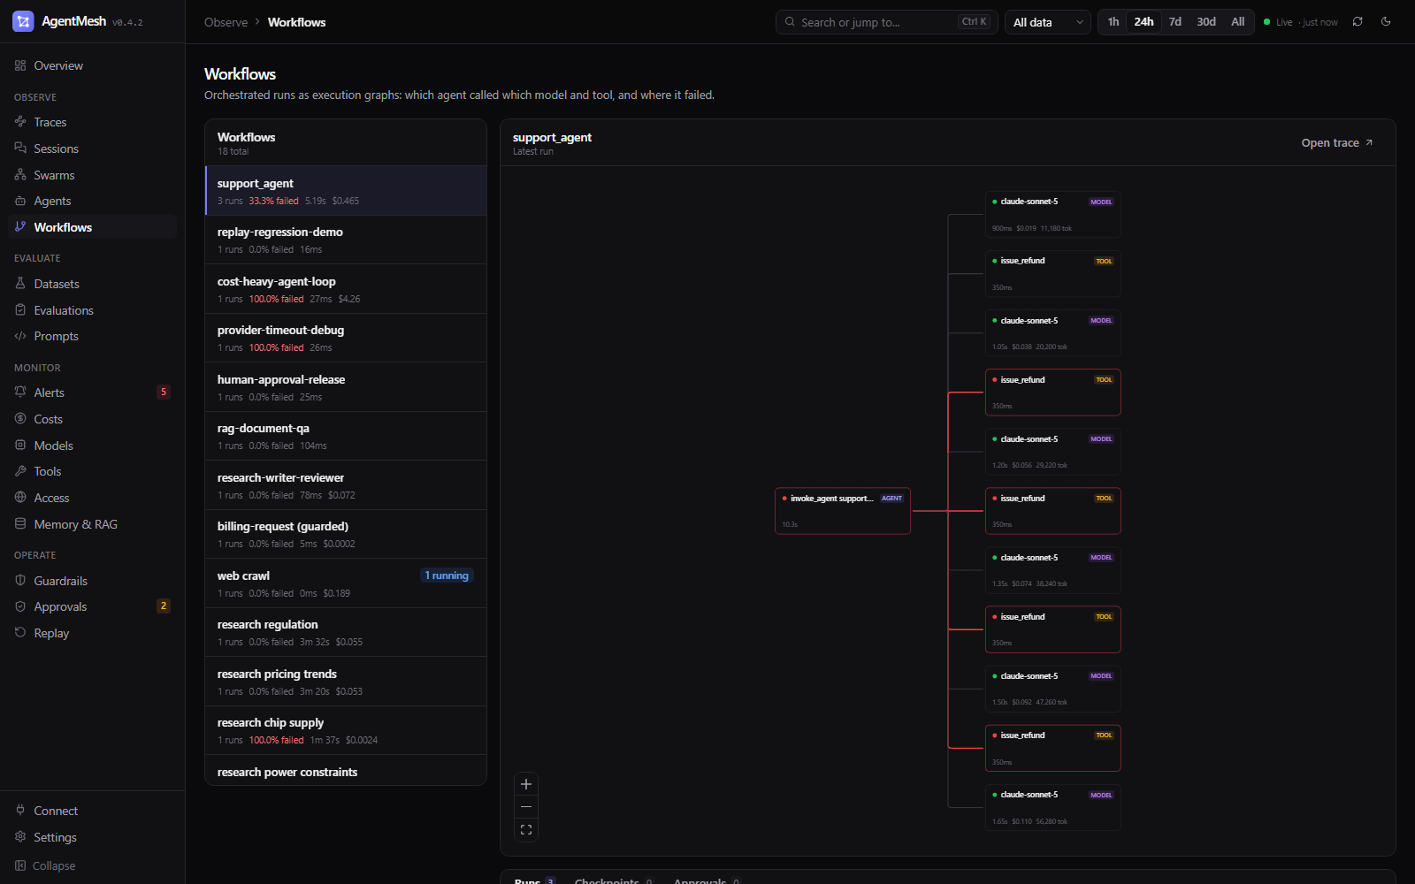
Task: Open the Swarms page
Action: (x=92, y=175)
